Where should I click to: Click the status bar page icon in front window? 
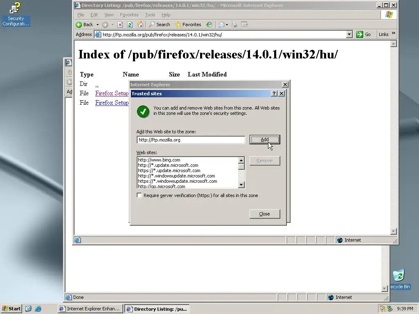(x=77, y=240)
